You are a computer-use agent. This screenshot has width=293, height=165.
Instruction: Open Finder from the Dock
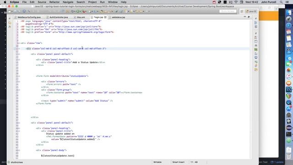(x=289, y=12)
